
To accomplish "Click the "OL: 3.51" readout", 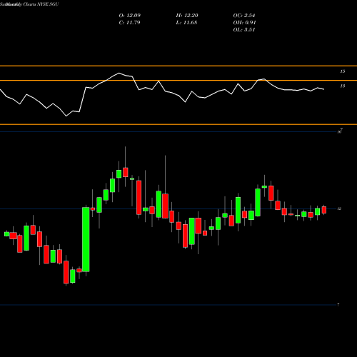I will tap(244, 30).
